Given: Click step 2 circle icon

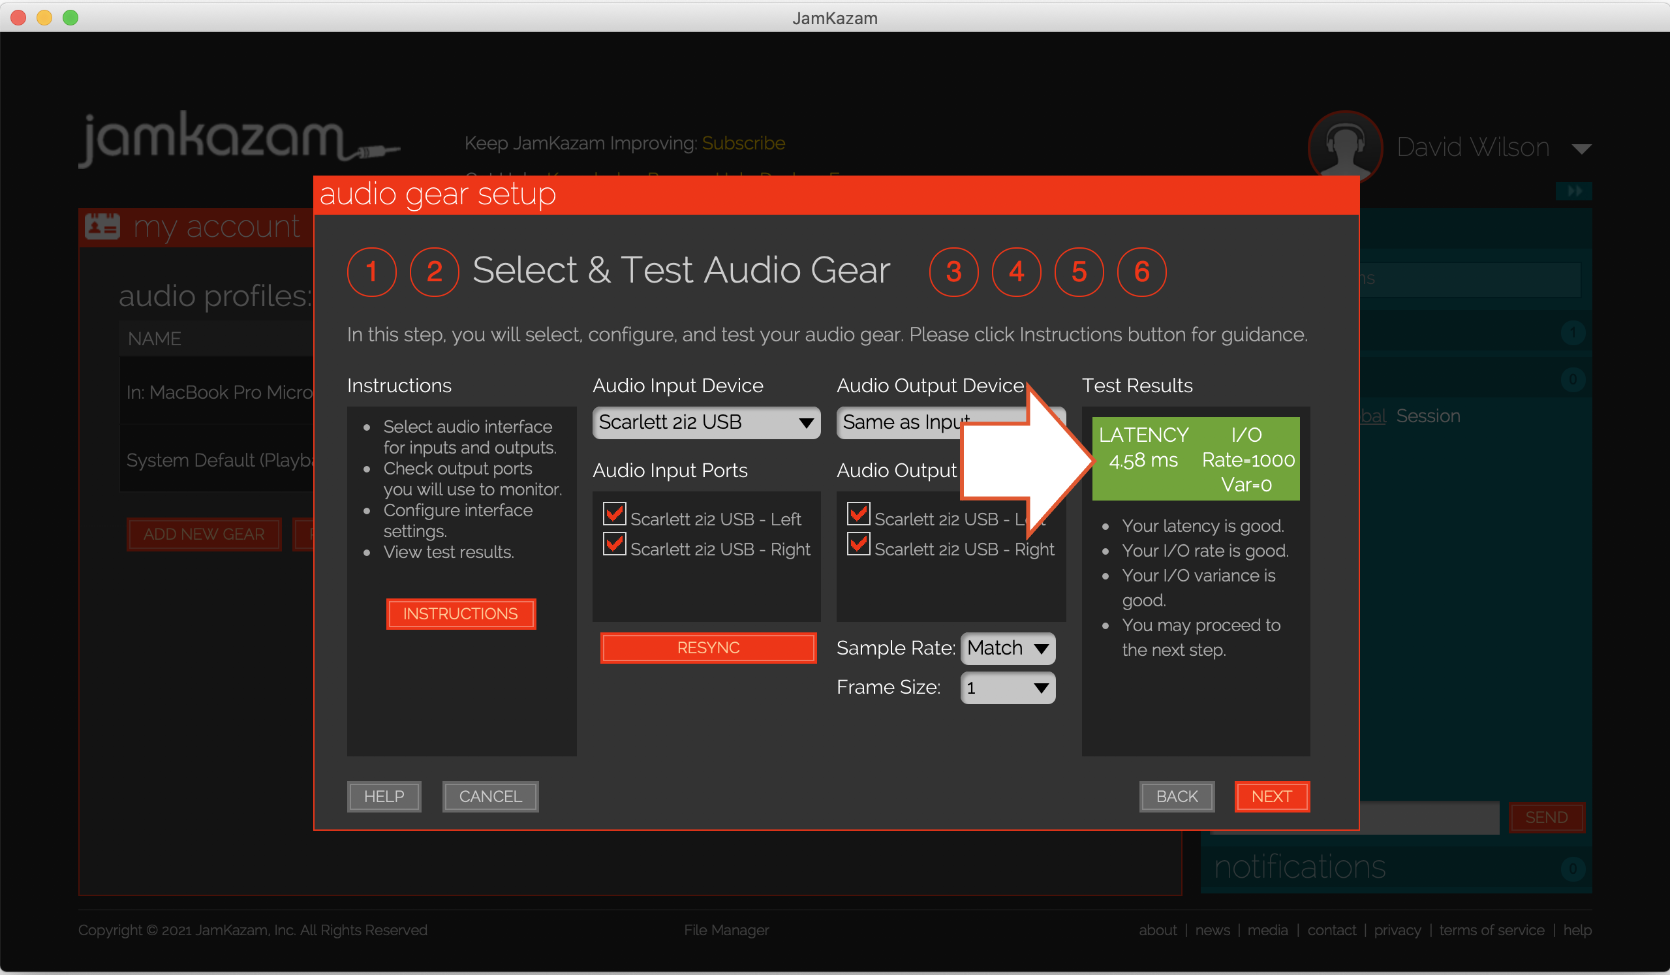Looking at the screenshot, I should [434, 272].
